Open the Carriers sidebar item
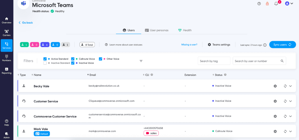299x140 pixels. [7, 33]
